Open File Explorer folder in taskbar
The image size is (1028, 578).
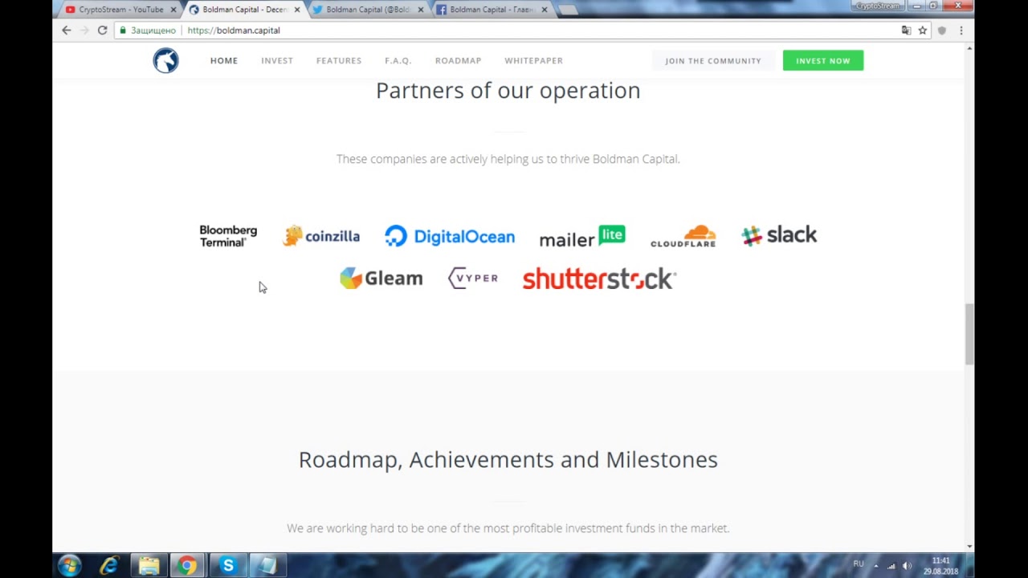pyautogui.click(x=149, y=566)
